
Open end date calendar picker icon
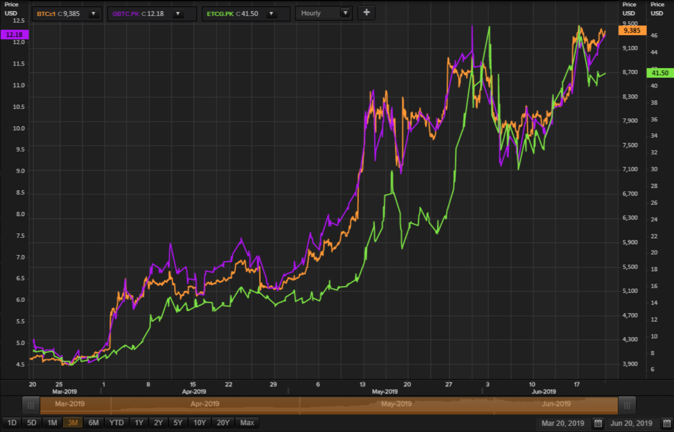click(667, 423)
